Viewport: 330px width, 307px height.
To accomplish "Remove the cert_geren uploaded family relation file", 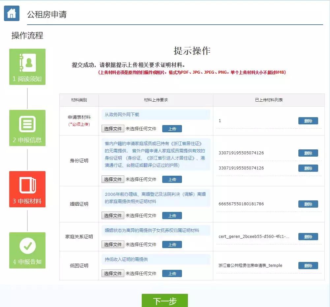I will [x=308, y=237].
